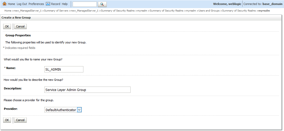This screenshot has width=284, height=131.
Task: Go to Home in the top toolbar
Action: pos(12,4)
